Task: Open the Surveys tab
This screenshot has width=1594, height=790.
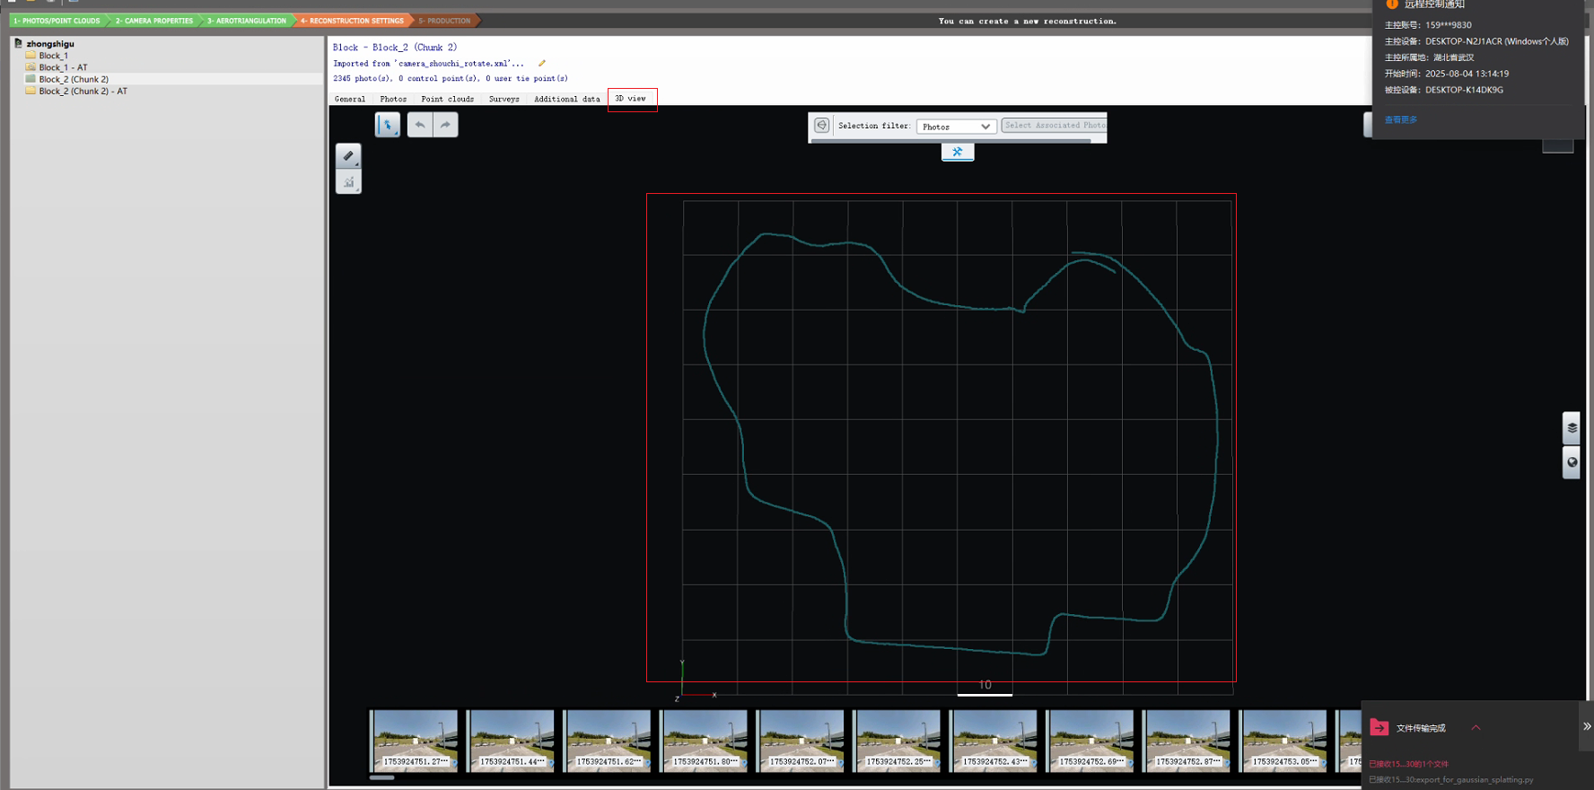Action: pyautogui.click(x=504, y=99)
